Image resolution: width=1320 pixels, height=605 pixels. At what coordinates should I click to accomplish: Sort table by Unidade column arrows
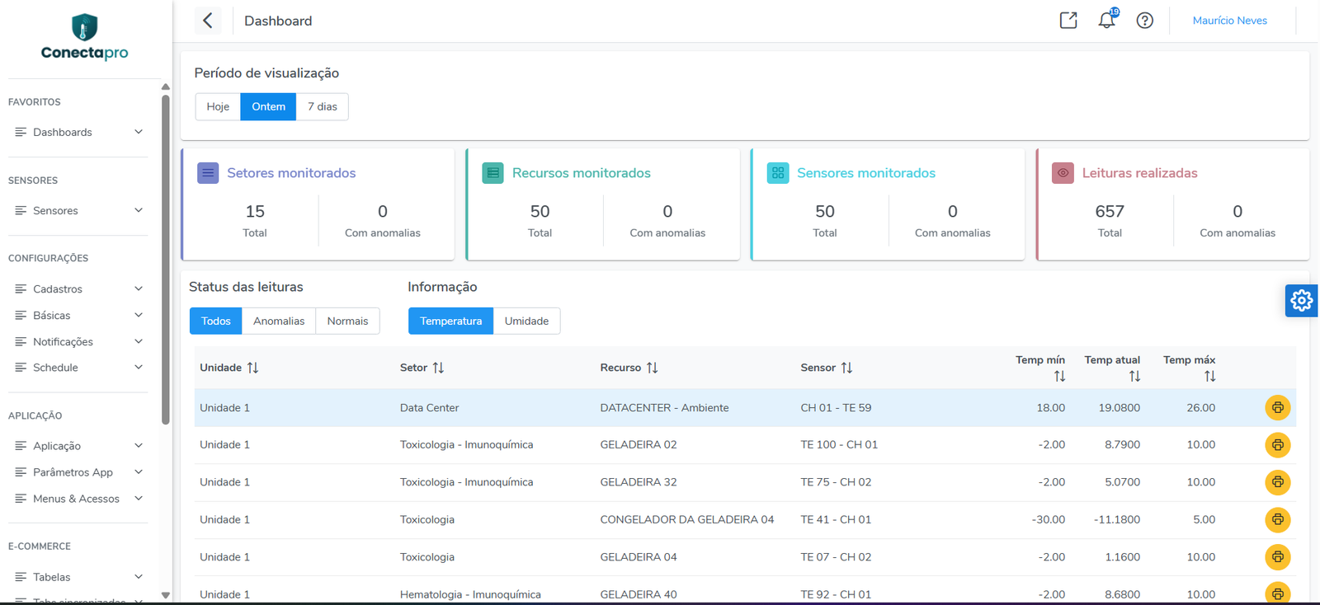tap(252, 368)
